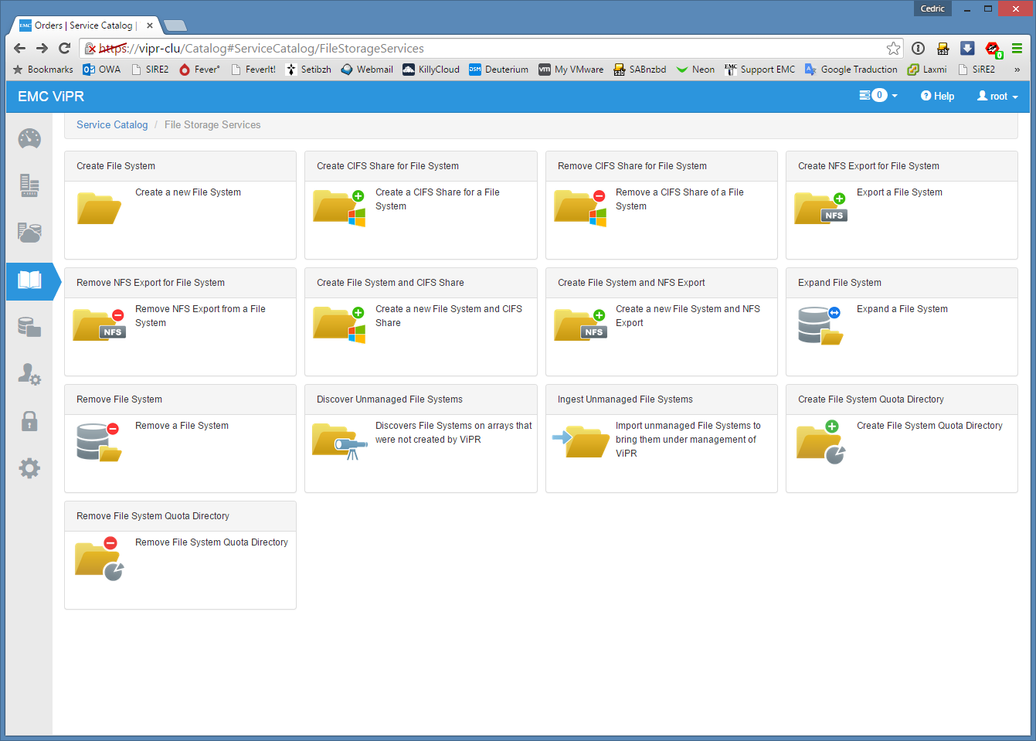Click the Help link in header
Image resolution: width=1036 pixels, height=741 pixels.
point(937,97)
